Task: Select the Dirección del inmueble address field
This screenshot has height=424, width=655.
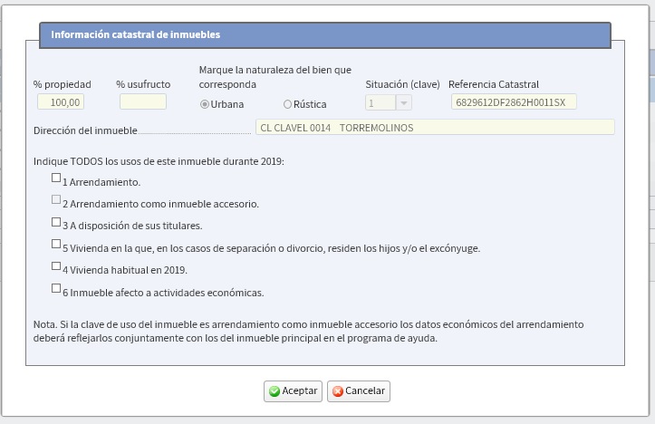Action: click(434, 128)
